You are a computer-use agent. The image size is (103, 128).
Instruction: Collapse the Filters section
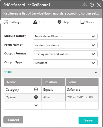pos(96,72)
